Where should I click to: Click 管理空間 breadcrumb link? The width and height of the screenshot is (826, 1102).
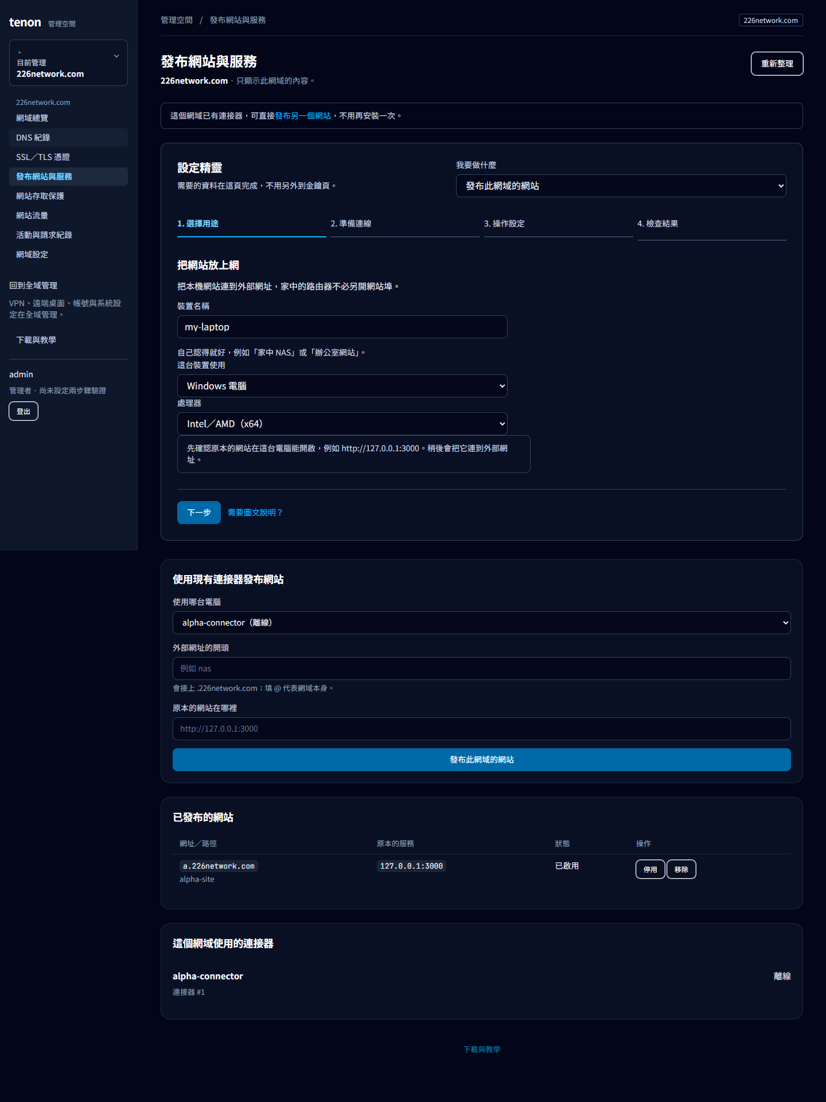177,20
